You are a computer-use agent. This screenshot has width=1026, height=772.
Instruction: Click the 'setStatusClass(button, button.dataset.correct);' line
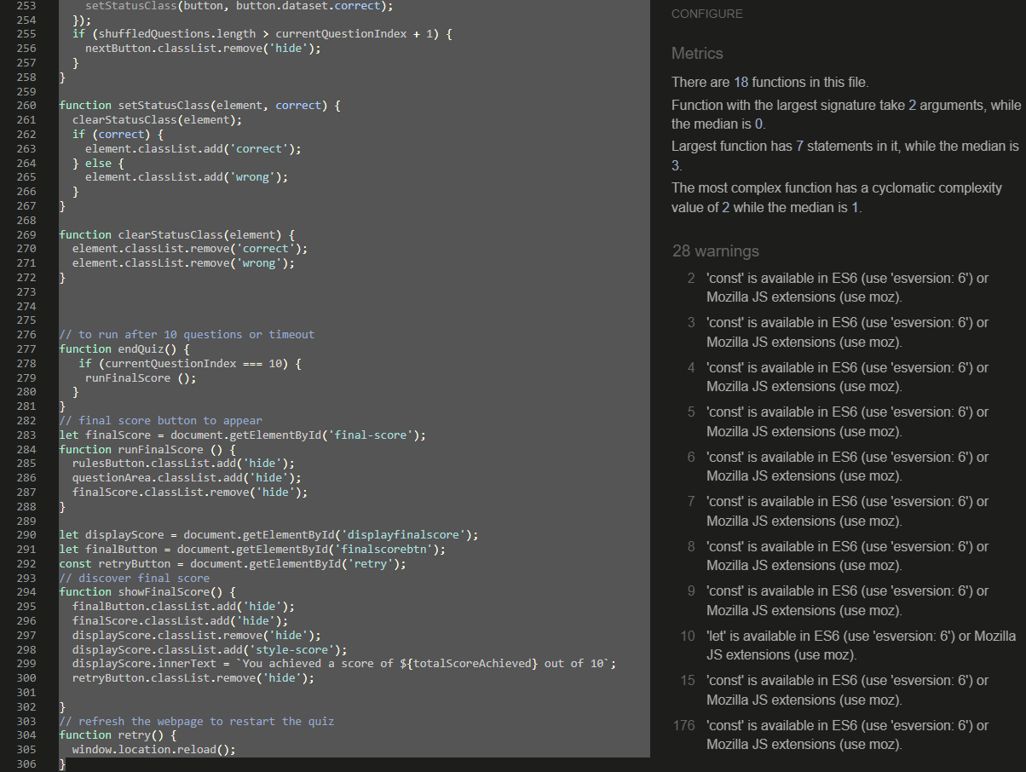coord(239,4)
